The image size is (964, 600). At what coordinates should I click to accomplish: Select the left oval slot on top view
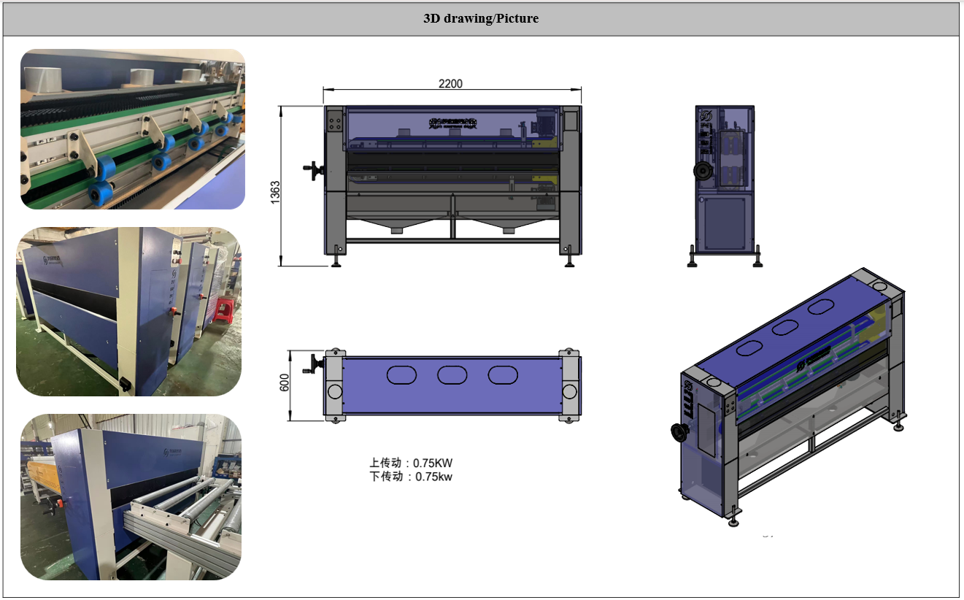[401, 375]
